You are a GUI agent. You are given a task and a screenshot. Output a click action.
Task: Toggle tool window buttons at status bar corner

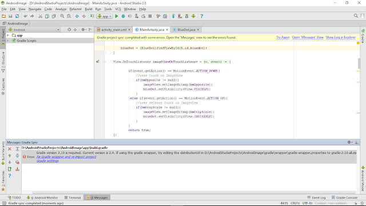tap(4, 203)
